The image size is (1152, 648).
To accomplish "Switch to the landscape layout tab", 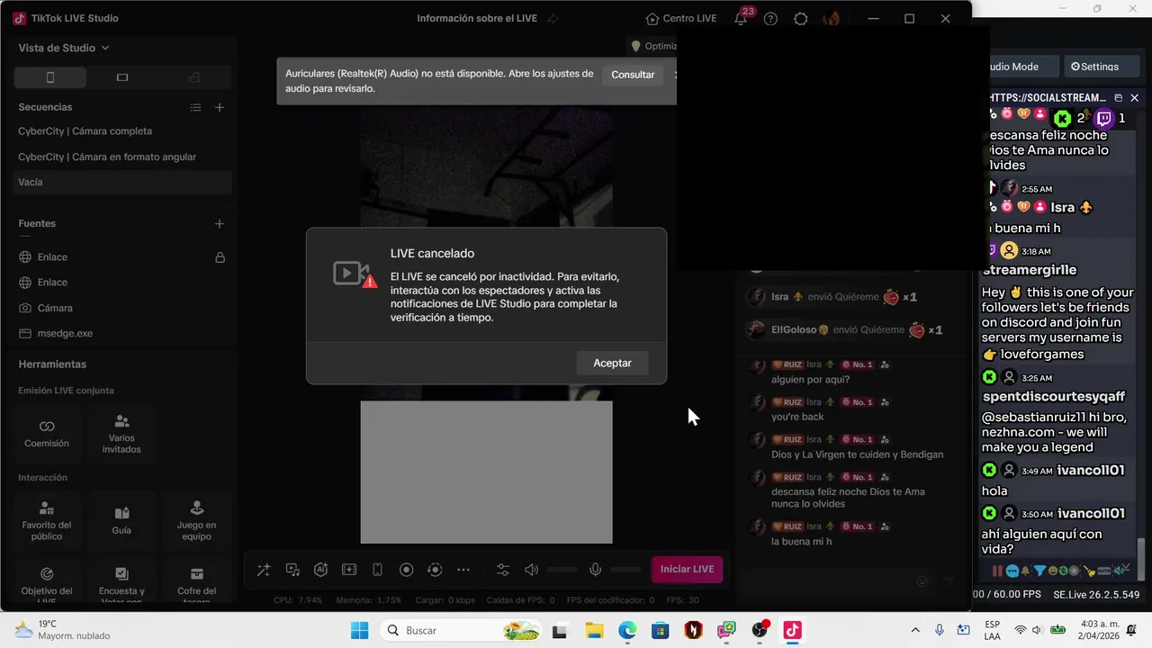I will pyautogui.click(x=122, y=77).
